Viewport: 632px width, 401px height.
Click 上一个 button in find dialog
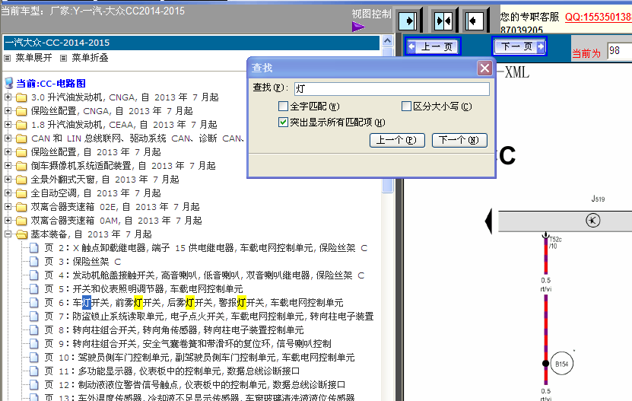tap(397, 141)
